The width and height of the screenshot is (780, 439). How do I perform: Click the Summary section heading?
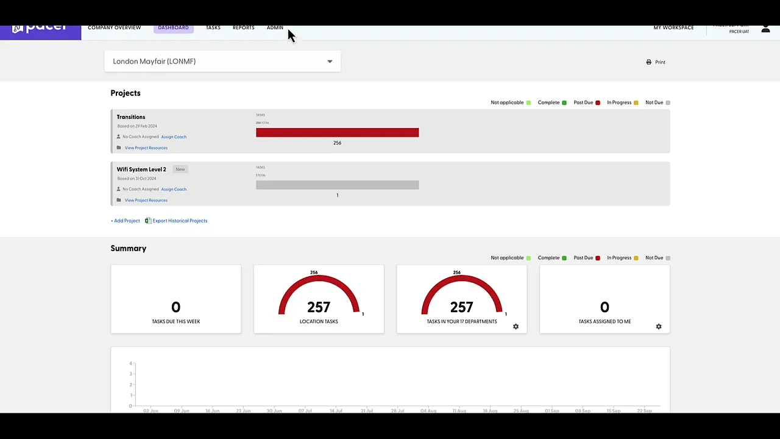tap(129, 248)
